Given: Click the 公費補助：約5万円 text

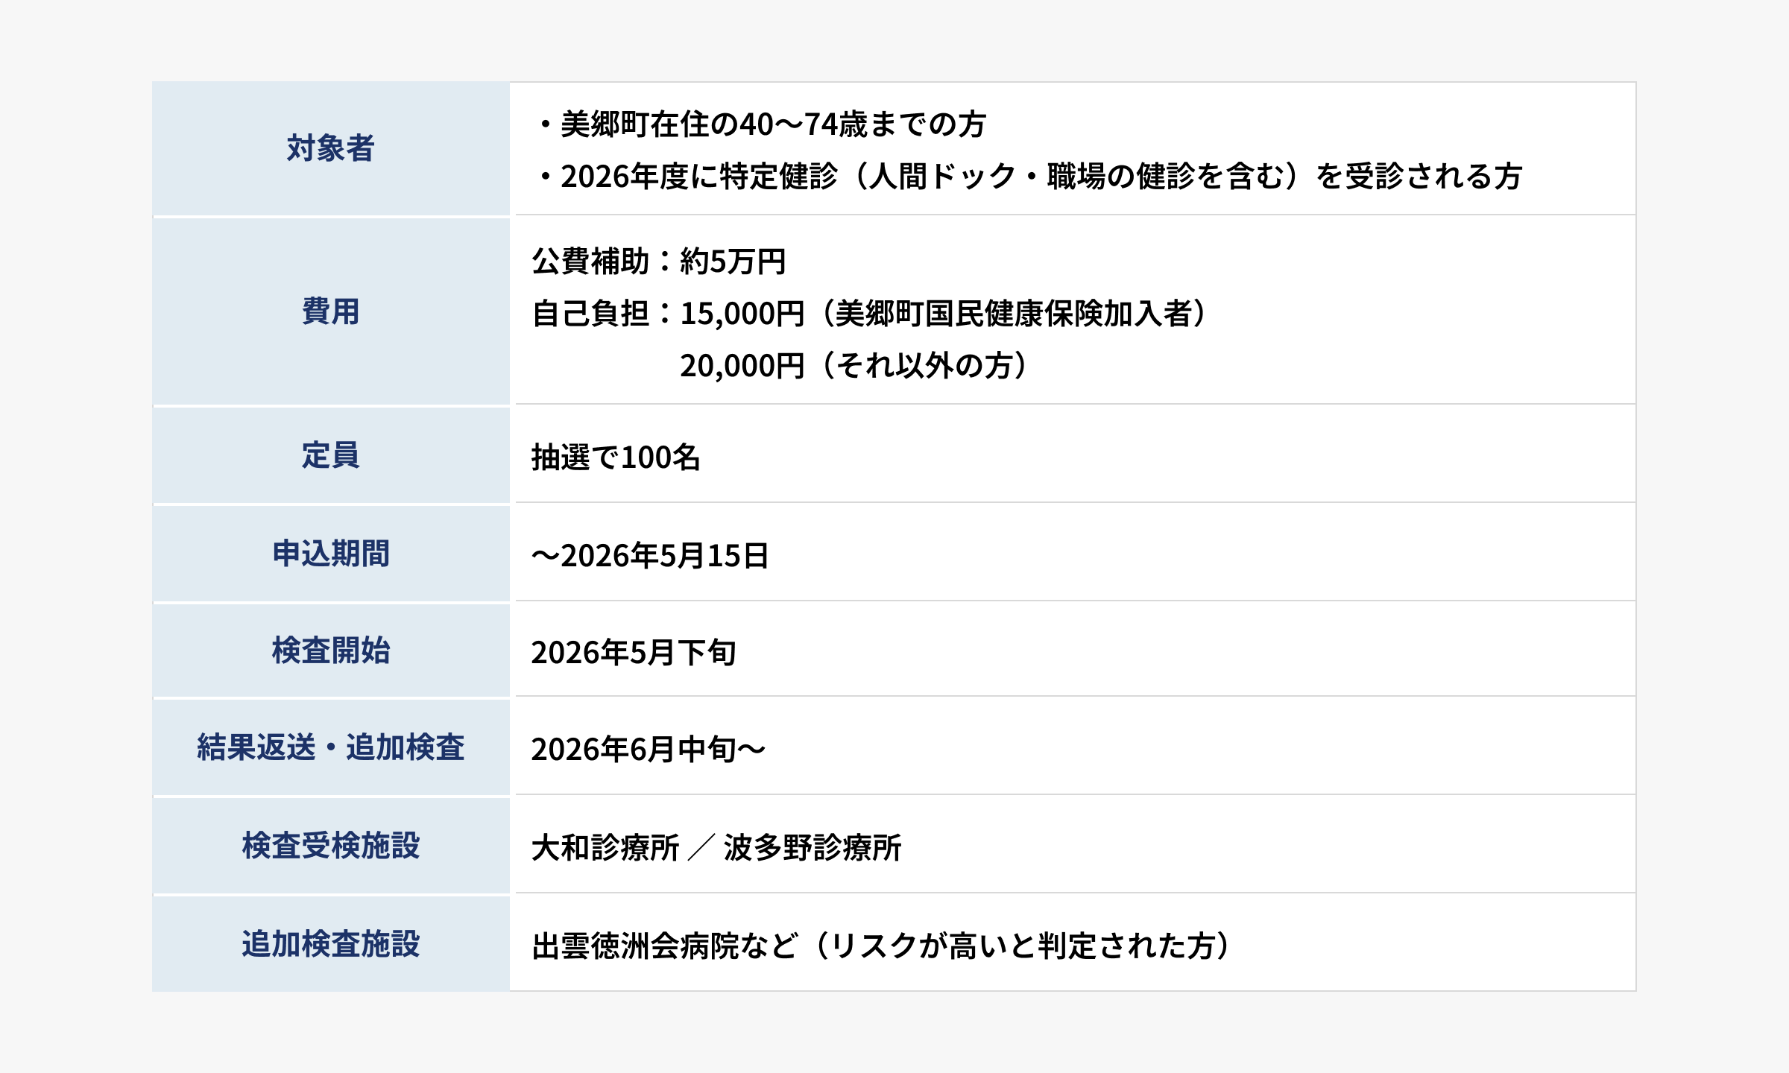Looking at the screenshot, I should (659, 262).
